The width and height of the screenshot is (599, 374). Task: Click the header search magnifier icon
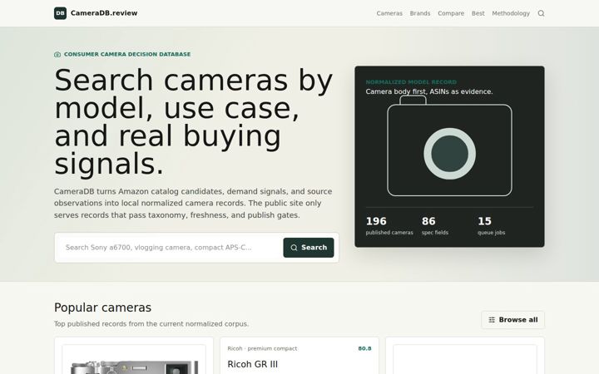(541, 13)
